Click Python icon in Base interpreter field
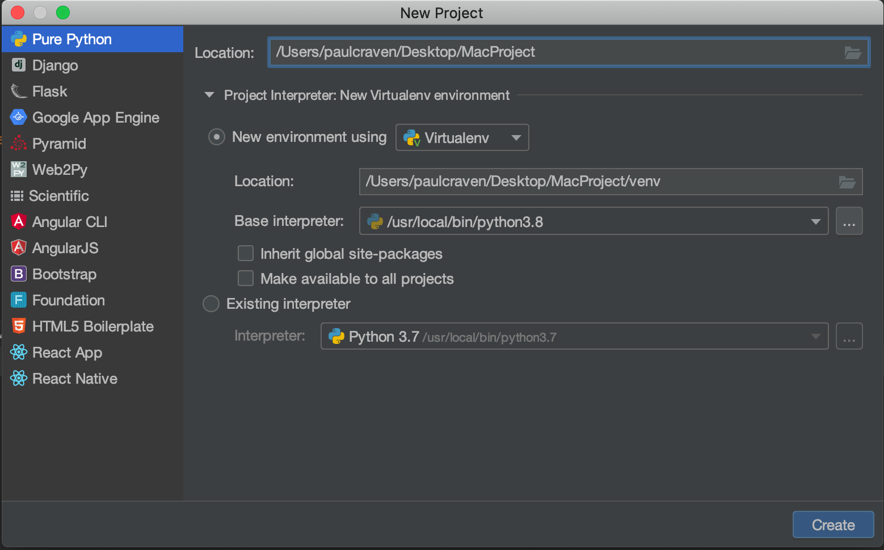 [x=375, y=221]
